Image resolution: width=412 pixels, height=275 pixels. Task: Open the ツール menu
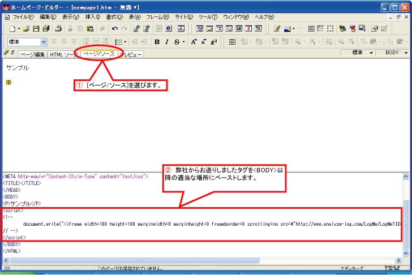(x=208, y=17)
